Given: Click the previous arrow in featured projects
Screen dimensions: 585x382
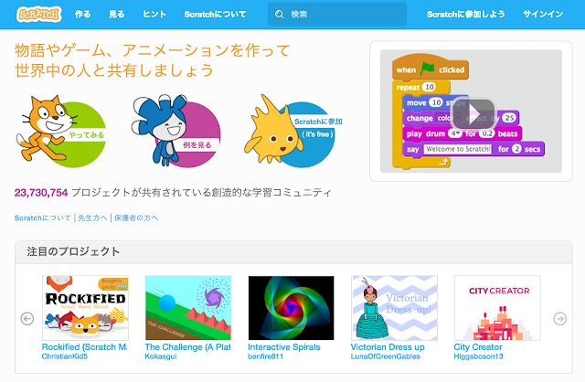Looking at the screenshot, I should click(27, 319).
